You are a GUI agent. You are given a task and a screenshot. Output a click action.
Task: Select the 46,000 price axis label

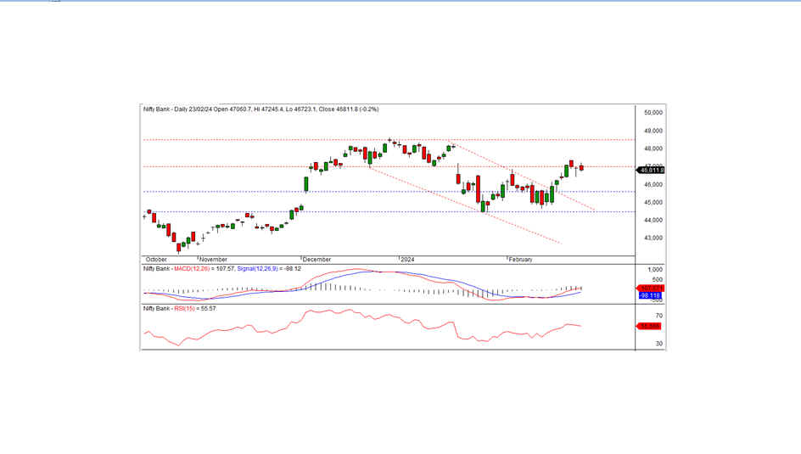coord(653,184)
